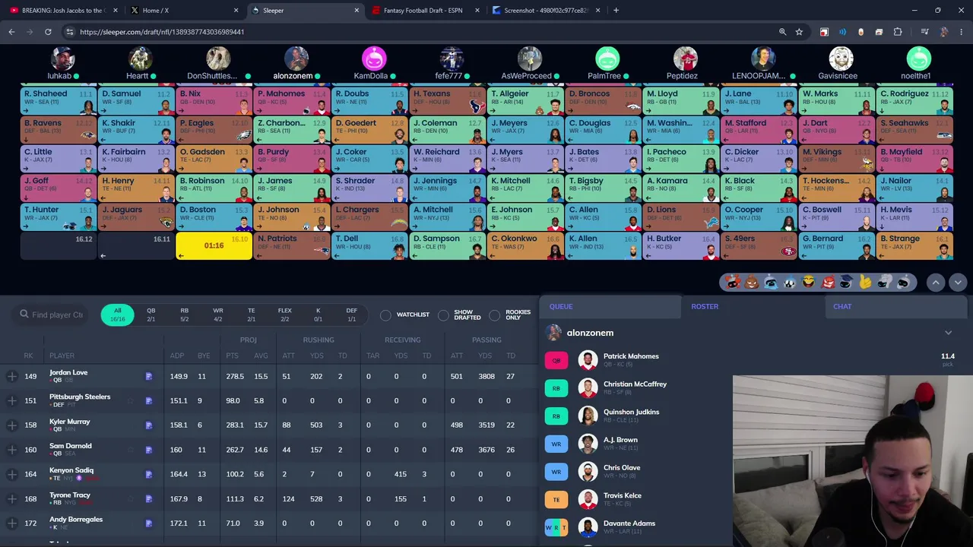Queue Sam Darnold using the plus icon
This screenshot has height=547, width=973.
11,450
